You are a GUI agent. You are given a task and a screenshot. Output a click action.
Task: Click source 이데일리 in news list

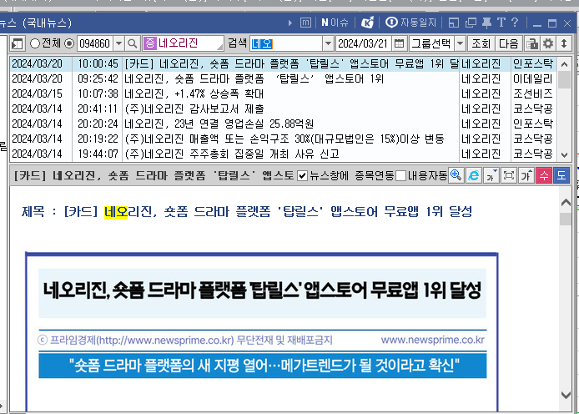(532, 79)
